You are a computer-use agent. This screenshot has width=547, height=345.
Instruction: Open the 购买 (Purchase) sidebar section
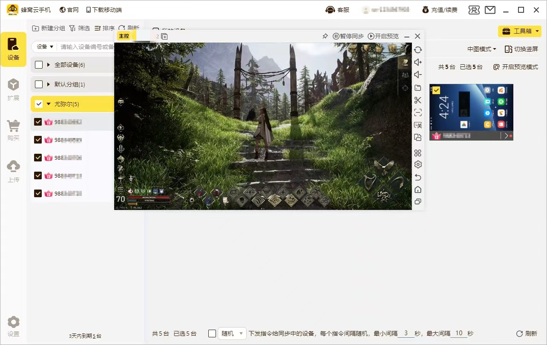coord(14,130)
